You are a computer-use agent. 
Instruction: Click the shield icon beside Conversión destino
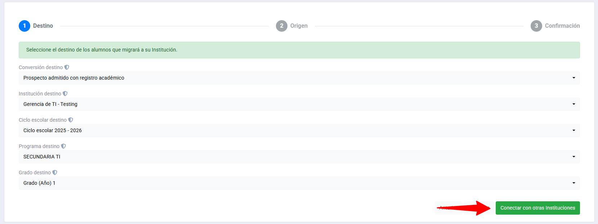[x=67, y=67]
